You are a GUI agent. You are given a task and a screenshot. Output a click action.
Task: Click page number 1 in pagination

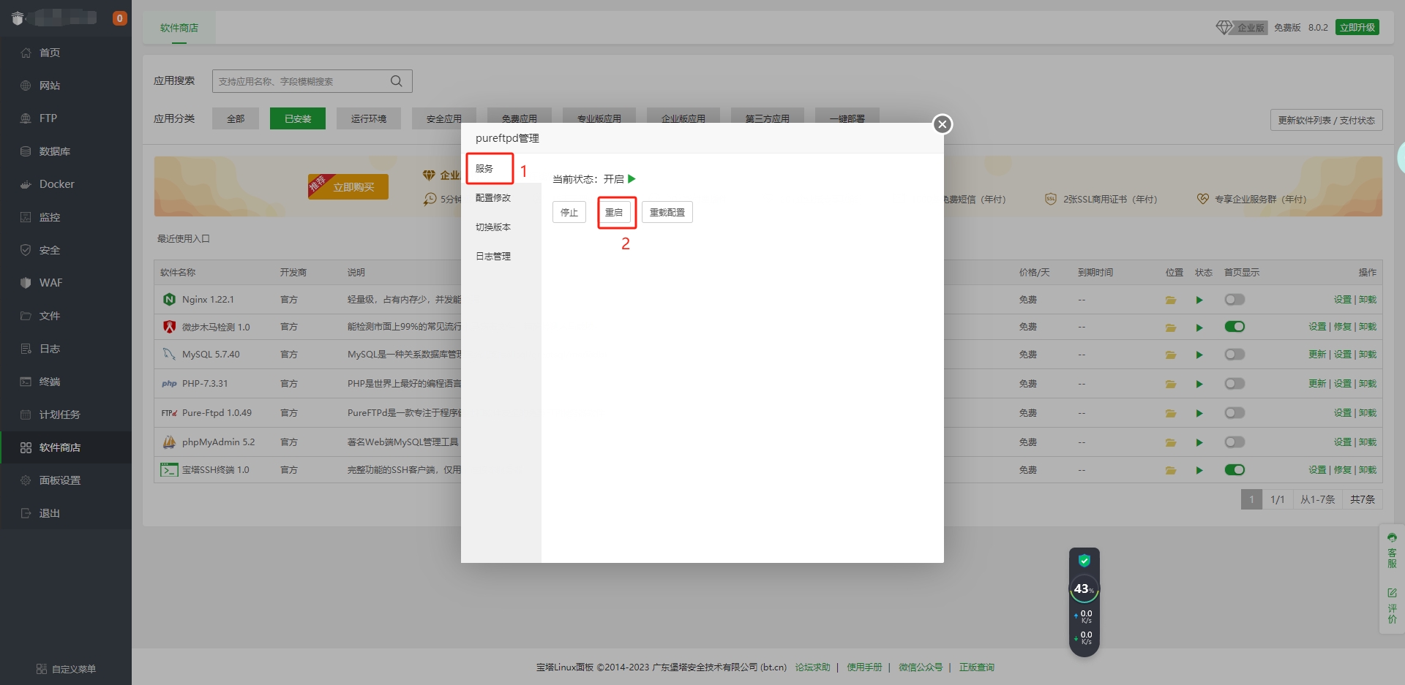coord(1251,499)
